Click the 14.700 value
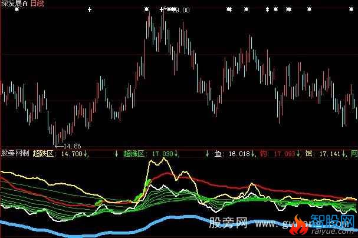Image resolution: width=358 pixels, height=238 pixels. [72, 154]
